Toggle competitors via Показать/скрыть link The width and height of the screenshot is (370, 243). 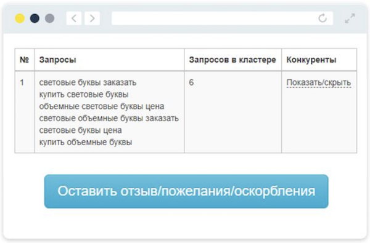point(319,82)
